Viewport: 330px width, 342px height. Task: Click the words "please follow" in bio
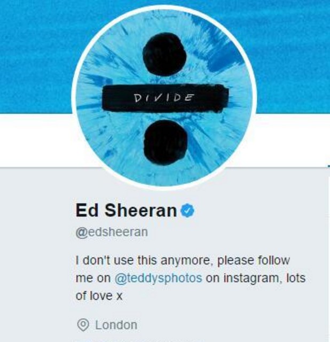point(254,260)
